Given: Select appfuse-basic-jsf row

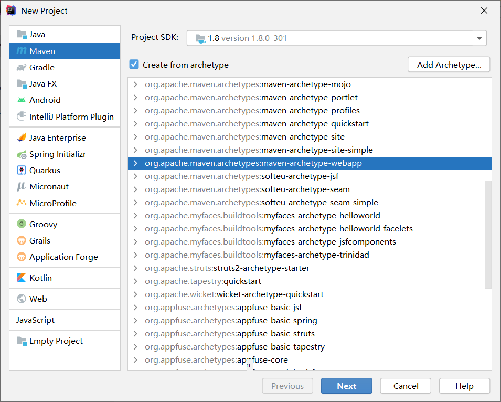Looking at the screenshot, I should [310, 307].
